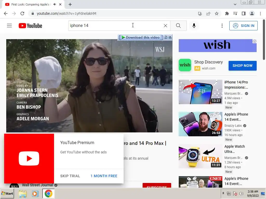The height and width of the screenshot is (199, 266).
Task: Open iPhone 14/Pro Impressions thumbnail
Action: coord(200,92)
